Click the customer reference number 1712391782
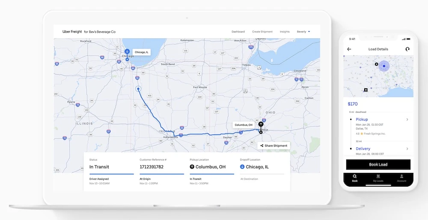Screen dimensions: 428x220 (152, 167)
